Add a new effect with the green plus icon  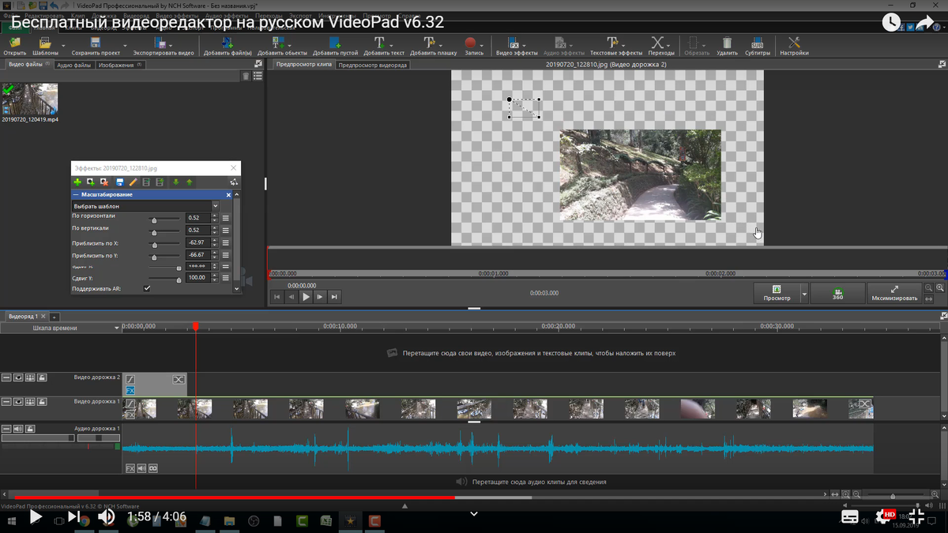tap(76, 182)
